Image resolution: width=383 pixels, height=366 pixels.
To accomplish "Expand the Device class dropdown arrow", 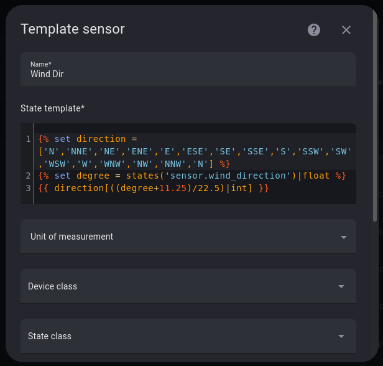I will (x=341, y=286).
